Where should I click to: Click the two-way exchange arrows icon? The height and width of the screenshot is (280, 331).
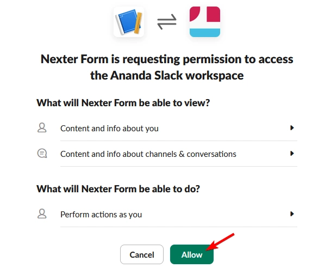(x=167, y=22)
